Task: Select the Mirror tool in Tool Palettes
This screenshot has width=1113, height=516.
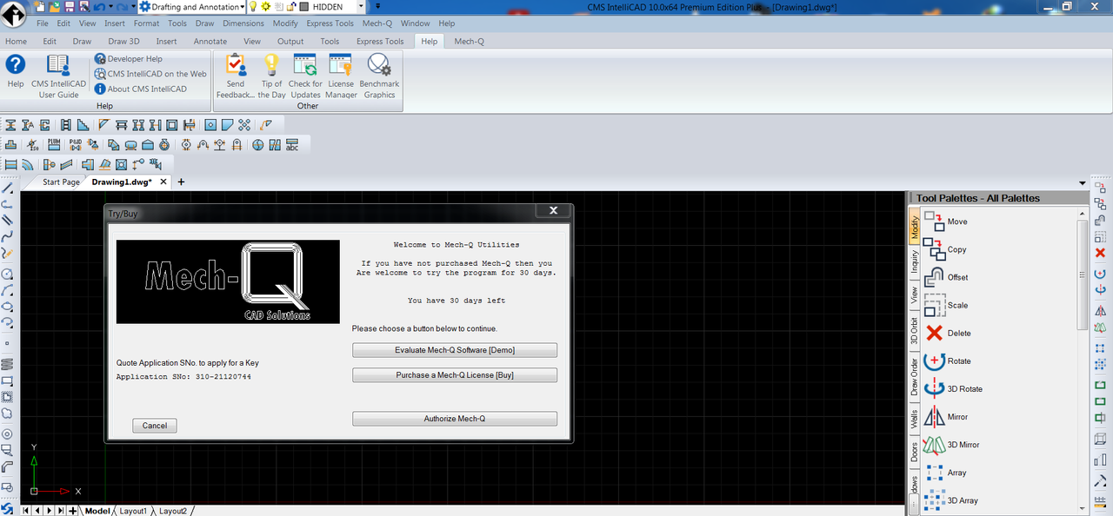Action: 946,417
